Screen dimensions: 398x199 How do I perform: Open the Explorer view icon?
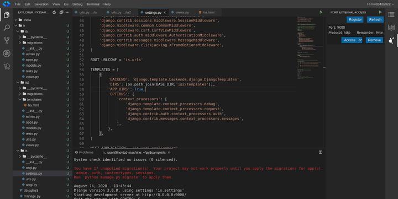[7, 15]
